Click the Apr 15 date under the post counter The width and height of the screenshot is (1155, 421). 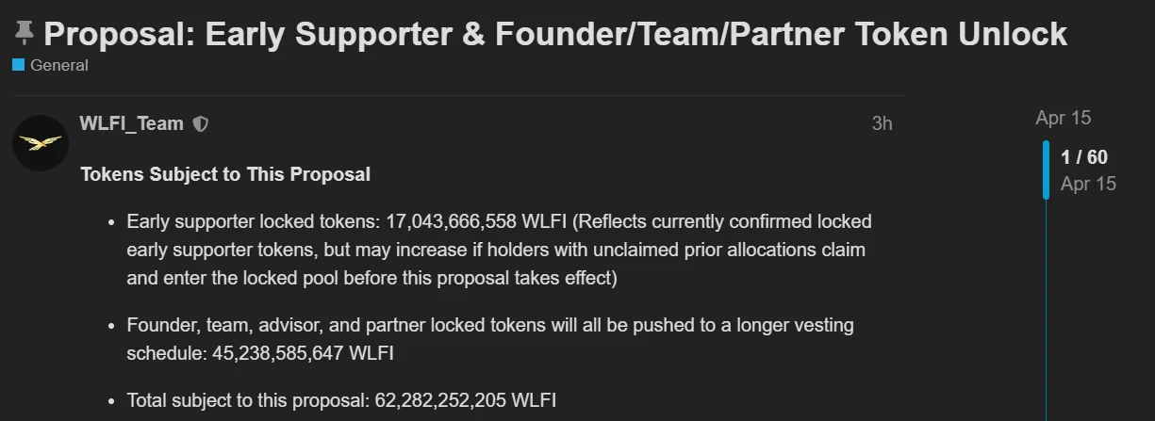[1088, 184]
